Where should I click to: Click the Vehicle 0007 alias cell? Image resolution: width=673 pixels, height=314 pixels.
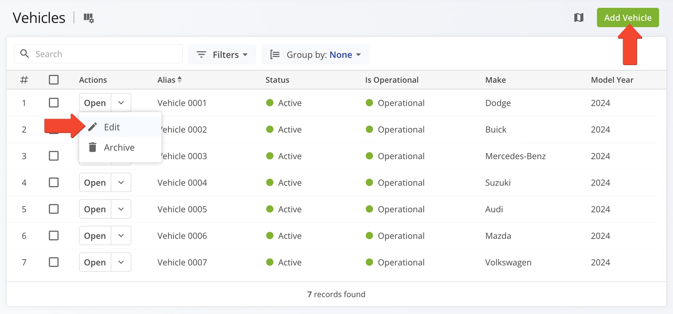pos(182,262)
